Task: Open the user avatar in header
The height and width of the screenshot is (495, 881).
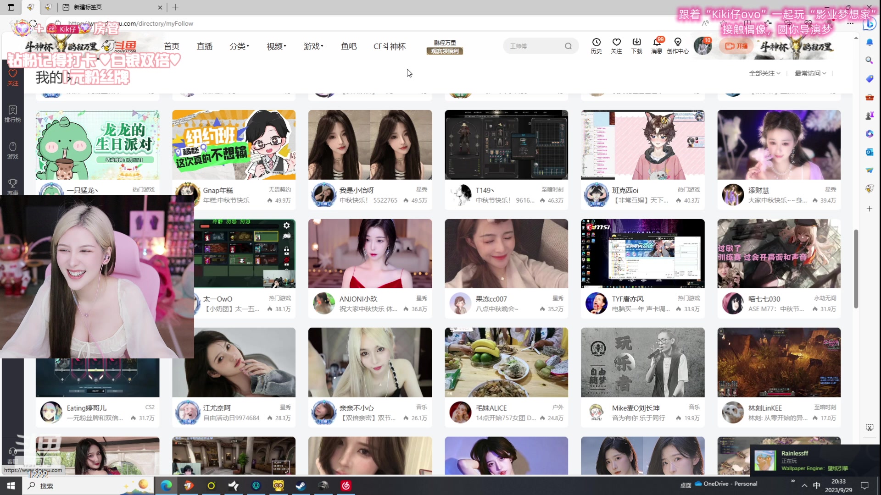Action: (703, 46)
